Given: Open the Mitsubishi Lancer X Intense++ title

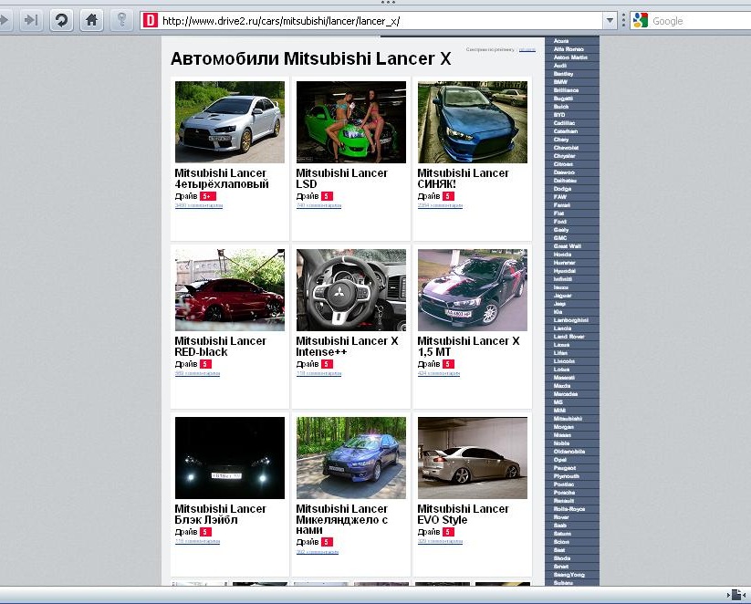Looking at the screenshot, I should pyautogui.click(x=347, y=347).
